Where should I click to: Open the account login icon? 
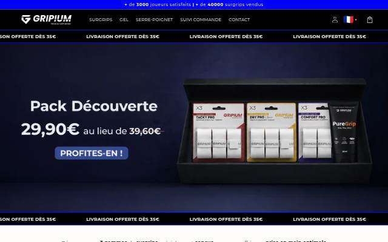point(335,19)
